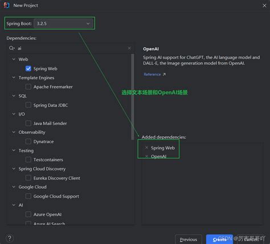Tick the Eureka Discovery Client checkbox
Screen dimensions: 270x244
[28, 178]
